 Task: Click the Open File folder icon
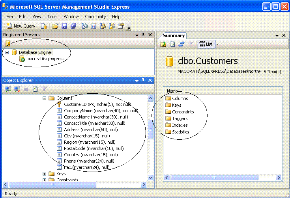[x=55, y=26]
